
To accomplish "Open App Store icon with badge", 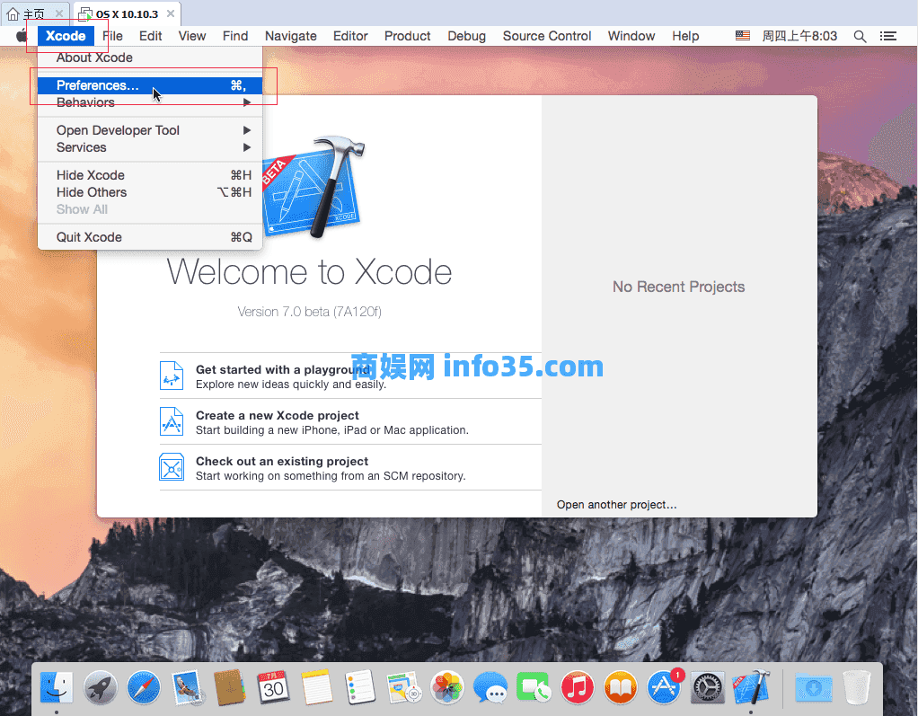I will coord(665,686).
